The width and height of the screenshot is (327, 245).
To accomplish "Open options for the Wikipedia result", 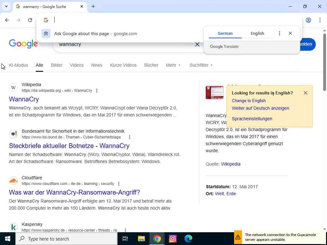I will click(x=96, y=91).
